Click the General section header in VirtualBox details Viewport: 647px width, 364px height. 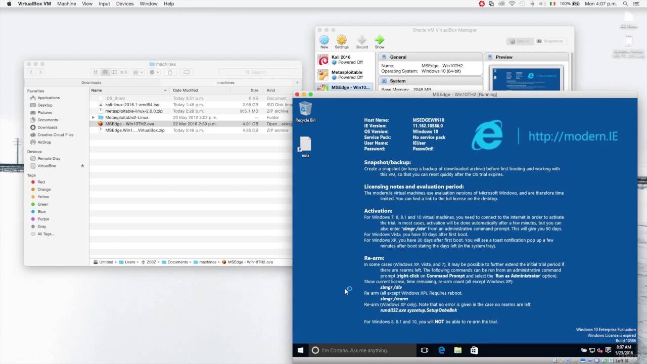[x=430, y=57]
